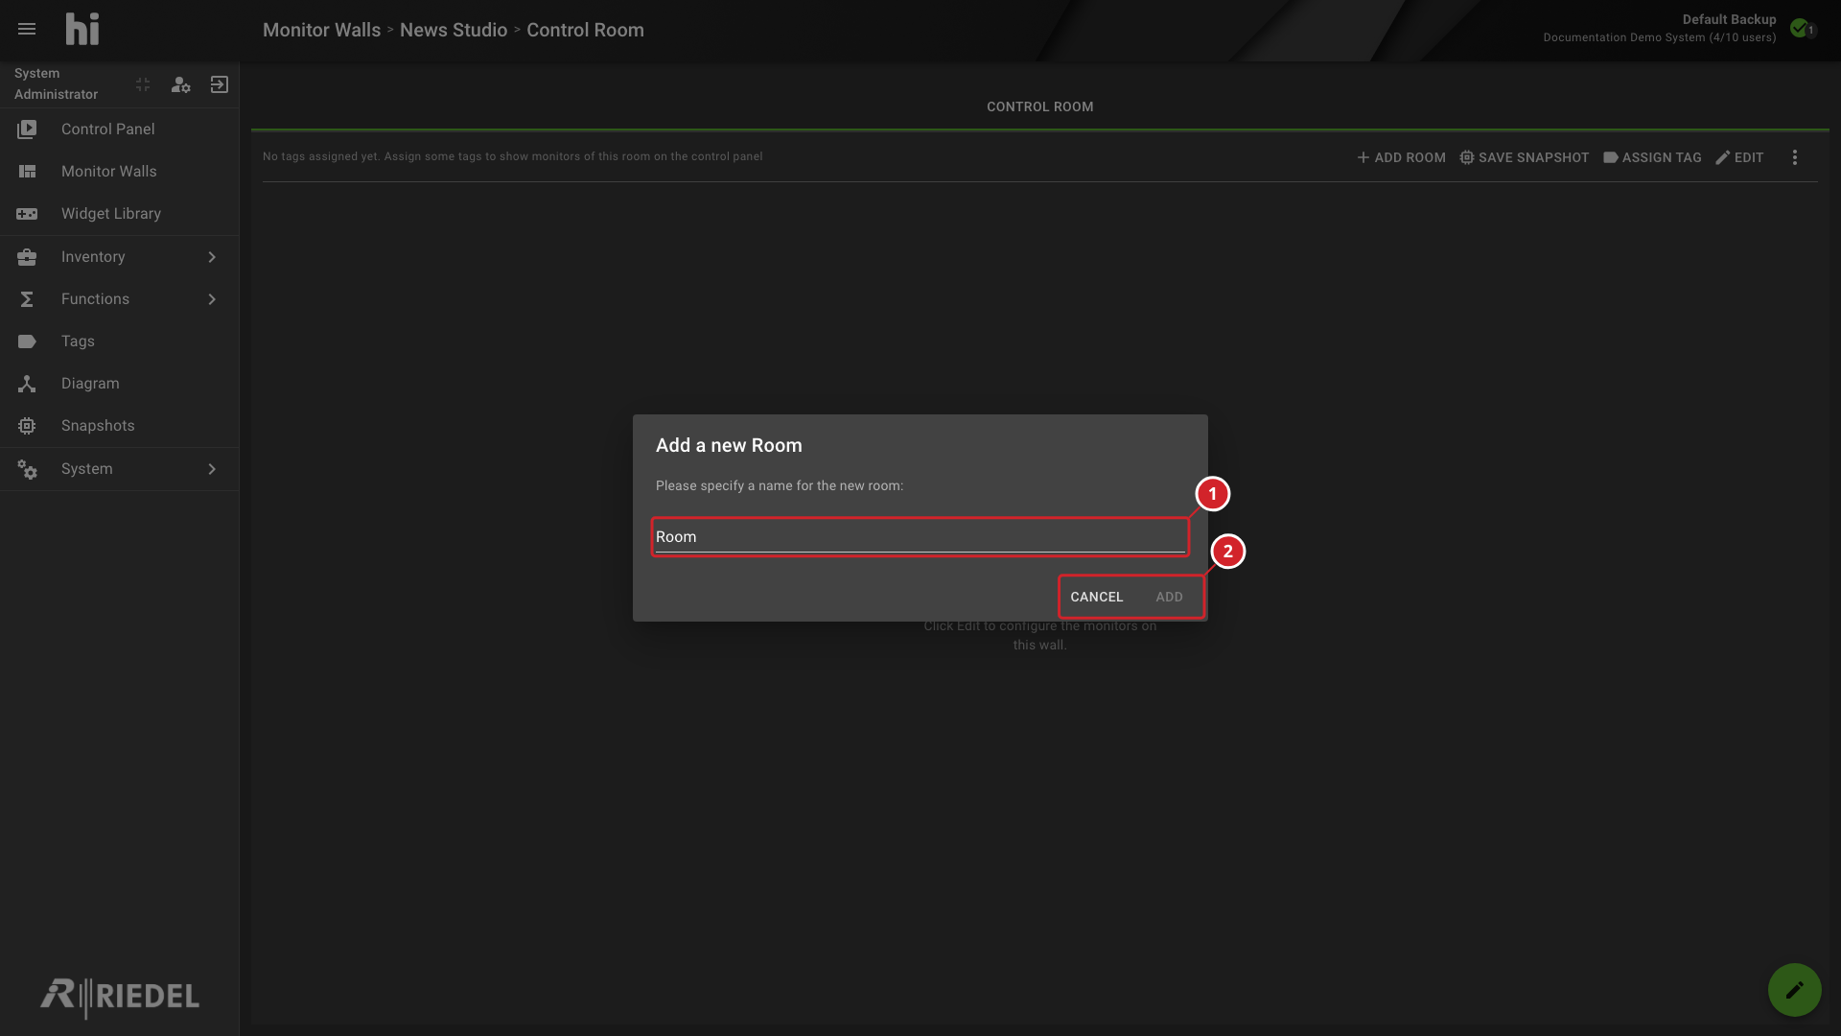The image size is (1841, 1036).
Task: Click the logout icon in sidebar
Action: coord(220,84)
